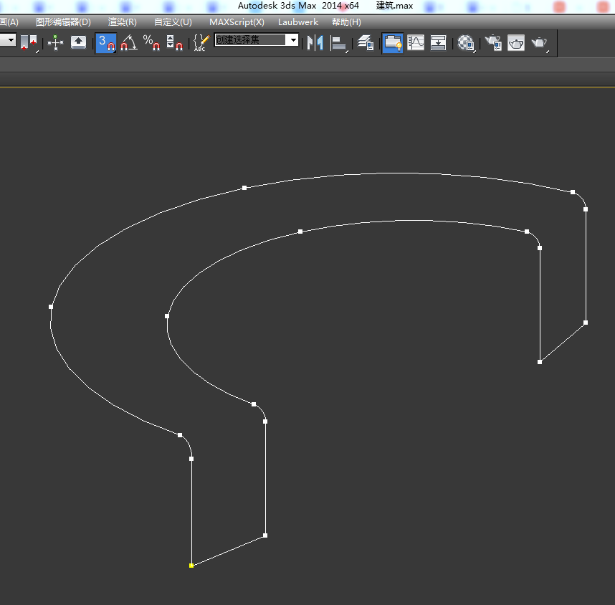Click the Render Production teapot
615x605 pixels.
540,43
